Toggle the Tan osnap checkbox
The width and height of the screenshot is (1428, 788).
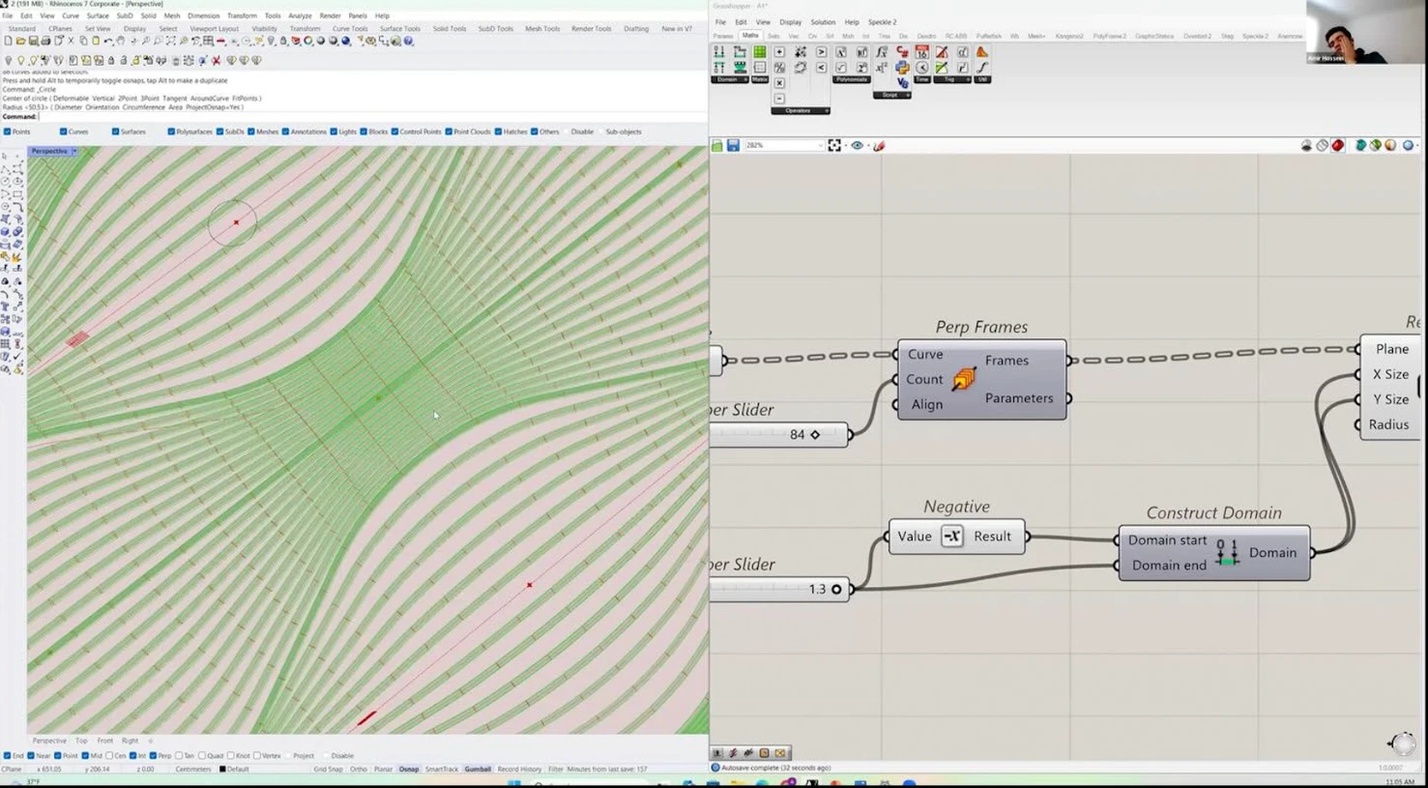(x=180, y=756)
